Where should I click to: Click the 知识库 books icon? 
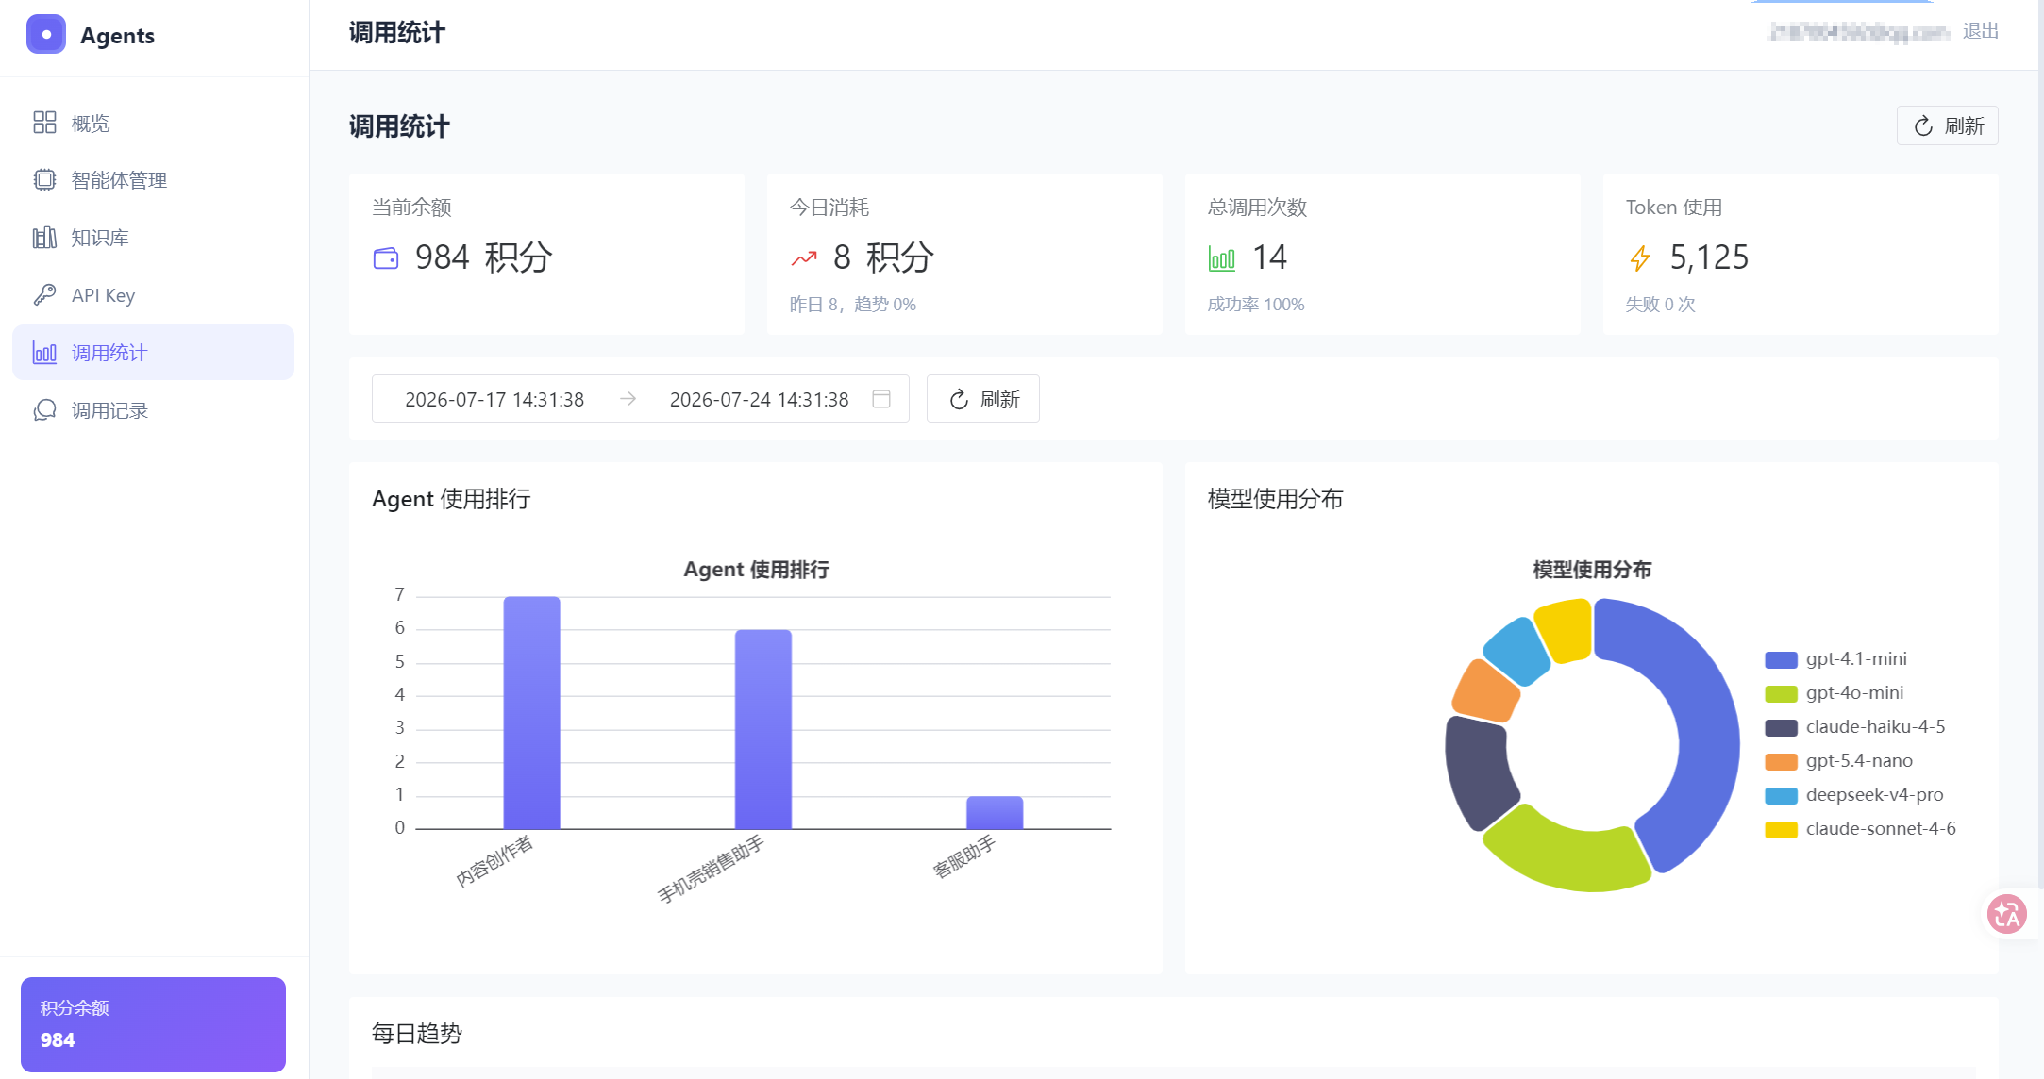click(x=44, y=238)
